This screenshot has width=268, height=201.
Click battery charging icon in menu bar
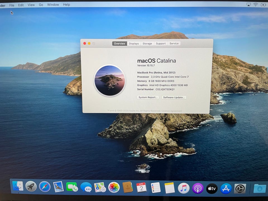pos(263,5)
